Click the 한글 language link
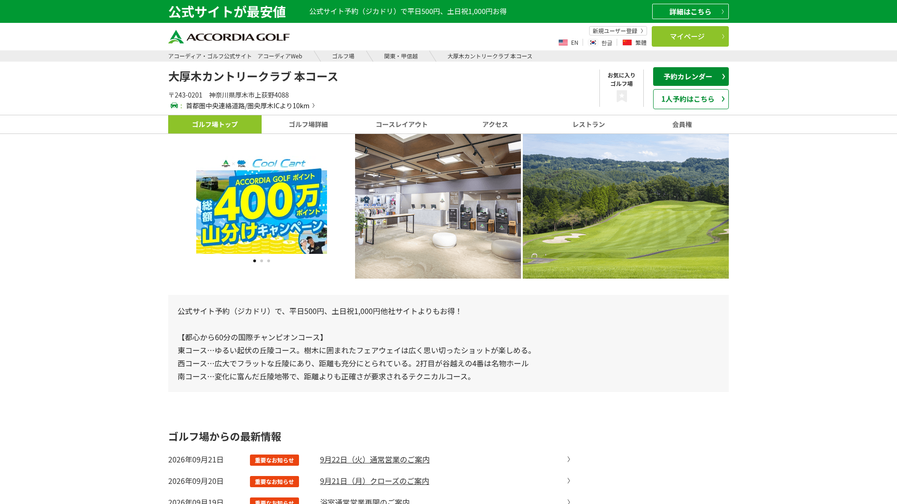Image resolution: width=897 pixels, height=504 pixels. point(607,43)
